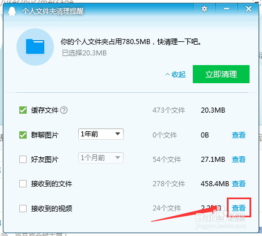The width and height of the screenshot is (262, 236).
Task: Click the help icon beside 缓存文件
Action: coord(64,110)
